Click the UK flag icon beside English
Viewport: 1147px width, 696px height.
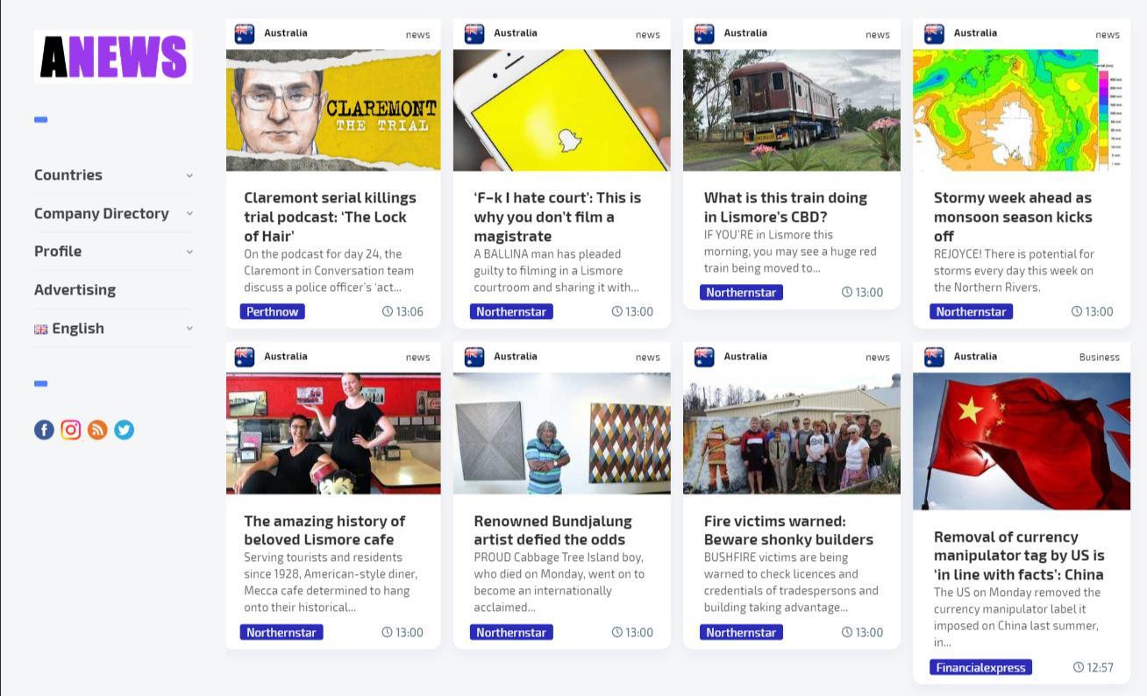click(x=40, y=330)
